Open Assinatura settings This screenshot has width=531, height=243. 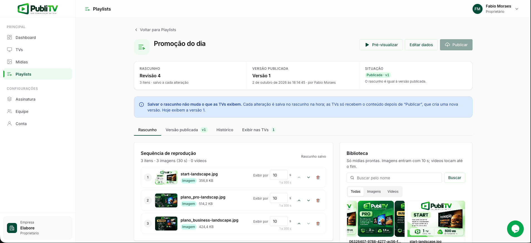(x=38, y=99)
